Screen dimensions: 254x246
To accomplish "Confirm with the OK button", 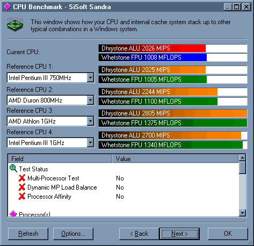I will click(228, 234).
